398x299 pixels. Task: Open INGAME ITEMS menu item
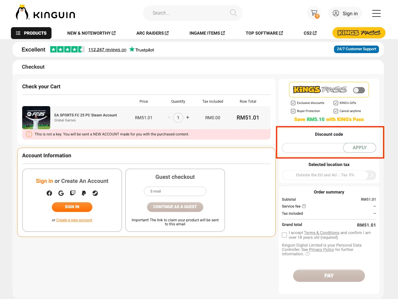(207, 33)
